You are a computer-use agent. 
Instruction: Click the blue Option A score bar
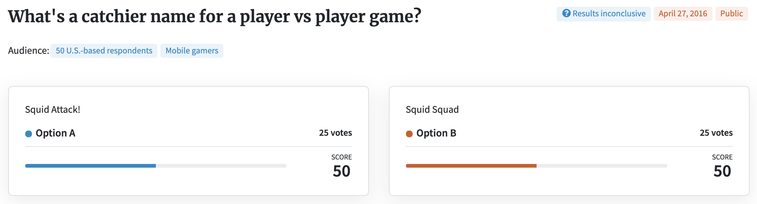91,166
